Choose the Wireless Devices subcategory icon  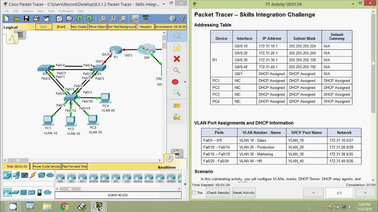coord(31,193)
